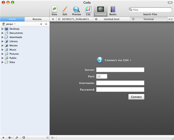Click the plus button at sidebar bottom
The image size is (174, 140).
coord(3,138)
